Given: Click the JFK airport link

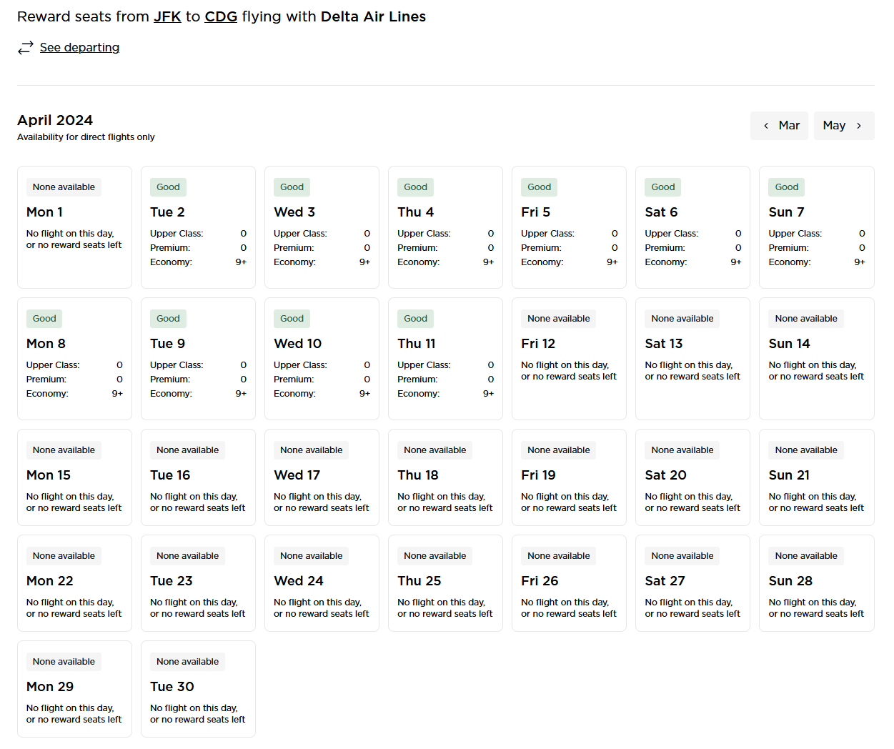Looking at the screenshot, I should coord(167,16).
